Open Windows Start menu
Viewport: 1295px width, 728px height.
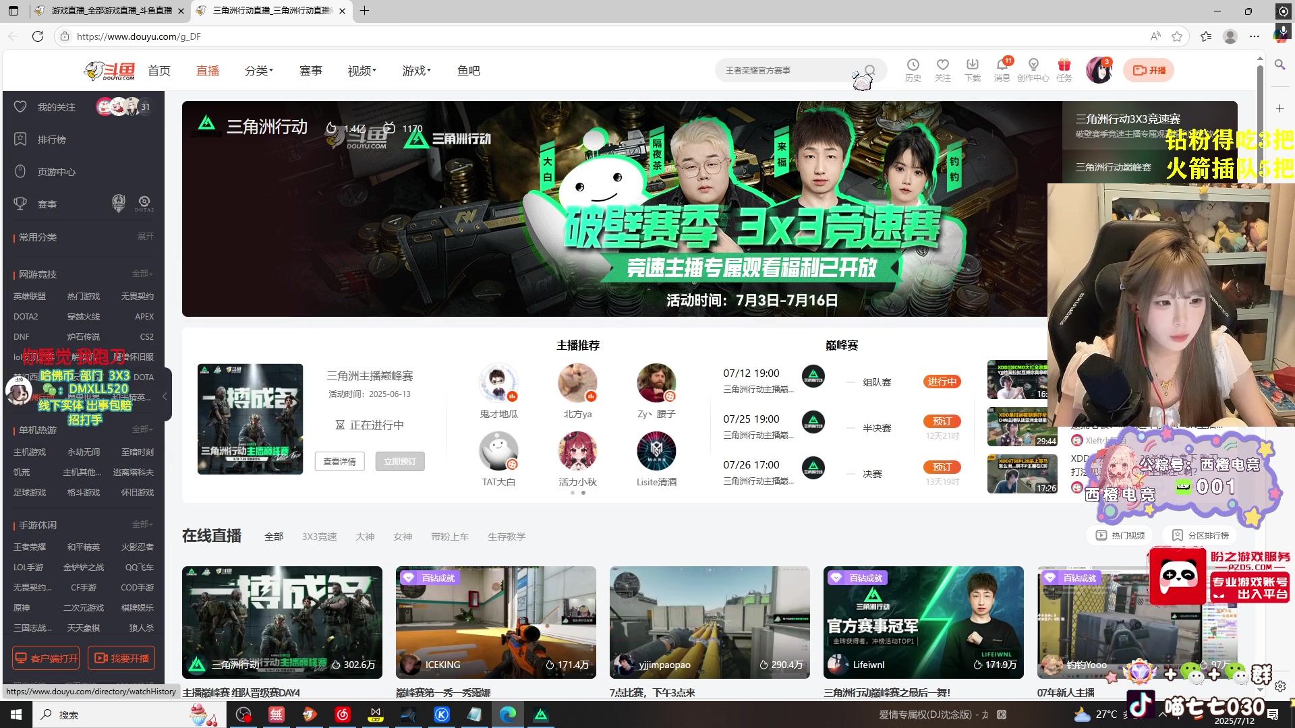[x=16, y=715]
